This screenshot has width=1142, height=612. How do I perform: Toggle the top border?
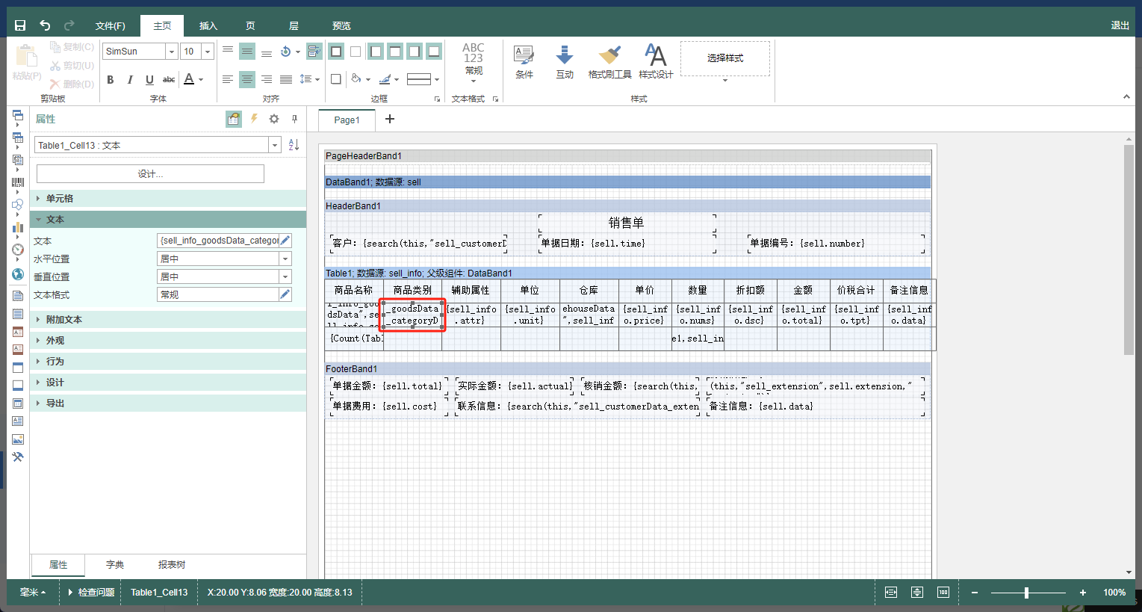(x=395, y=52)
